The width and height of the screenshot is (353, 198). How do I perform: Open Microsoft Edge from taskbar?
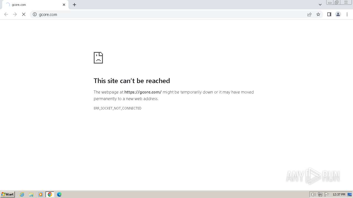coord(59,194)
